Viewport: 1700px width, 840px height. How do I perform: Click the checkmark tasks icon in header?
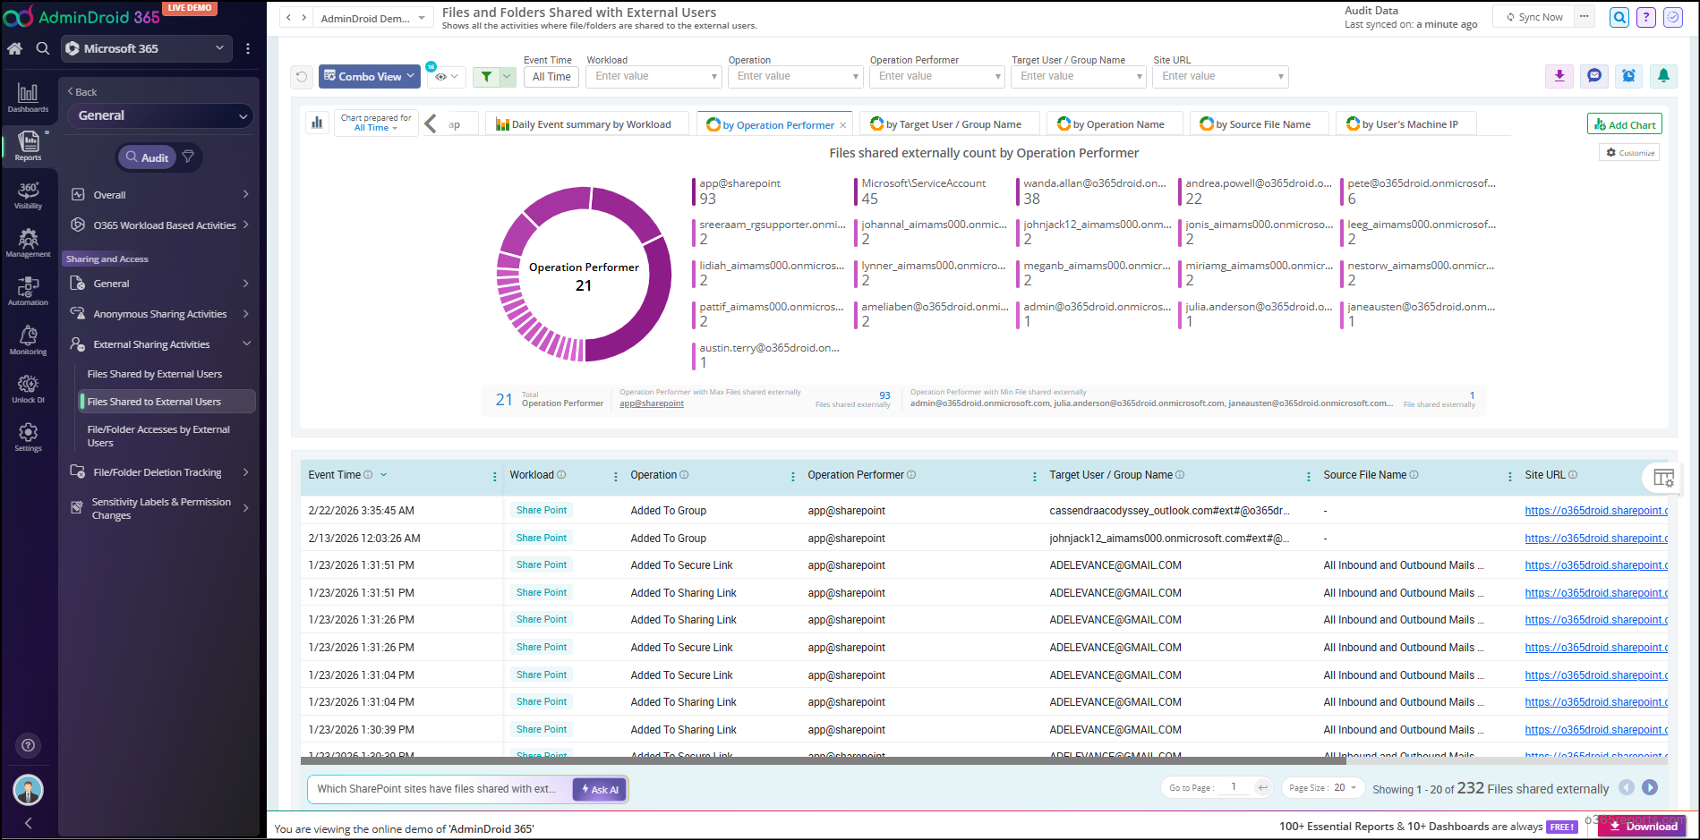tap(1673, 17)
